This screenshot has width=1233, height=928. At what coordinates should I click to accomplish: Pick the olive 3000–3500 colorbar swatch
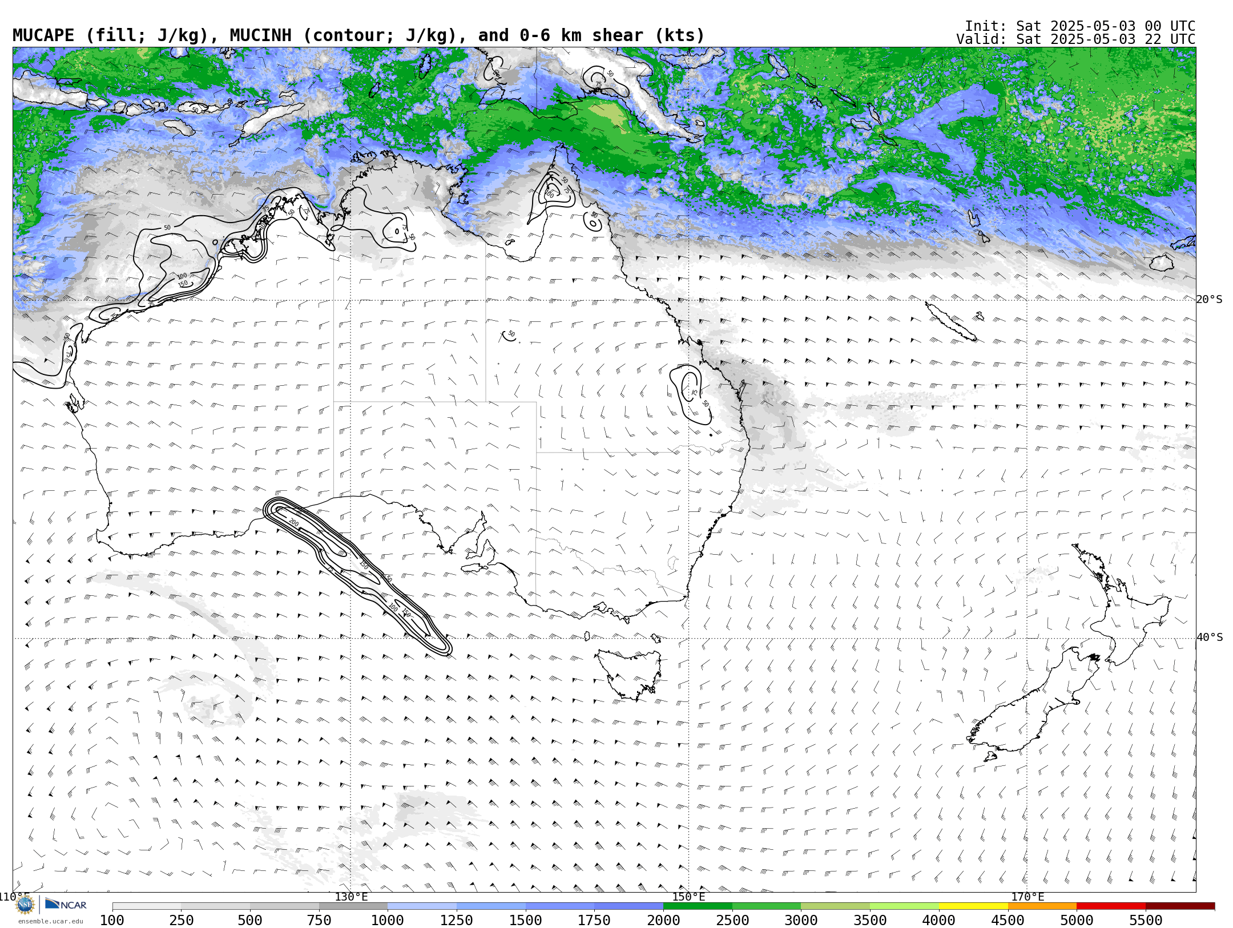point(836,906)
